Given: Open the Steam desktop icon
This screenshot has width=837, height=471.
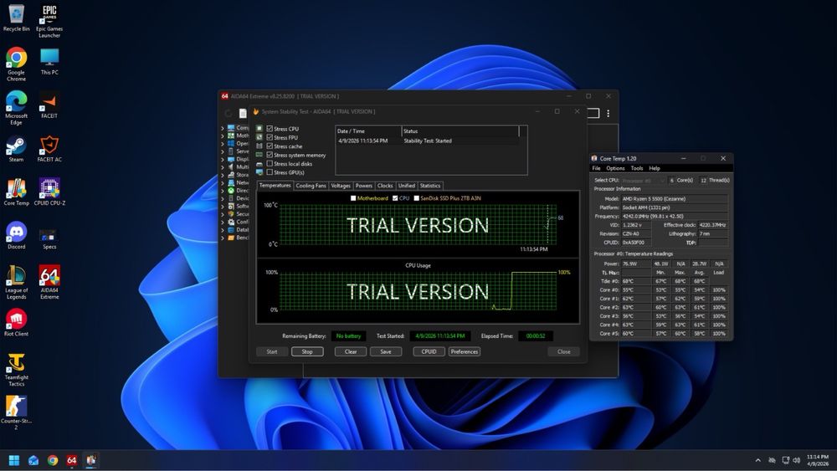Looking at the screenshot, I should click(x=16, y=146).
